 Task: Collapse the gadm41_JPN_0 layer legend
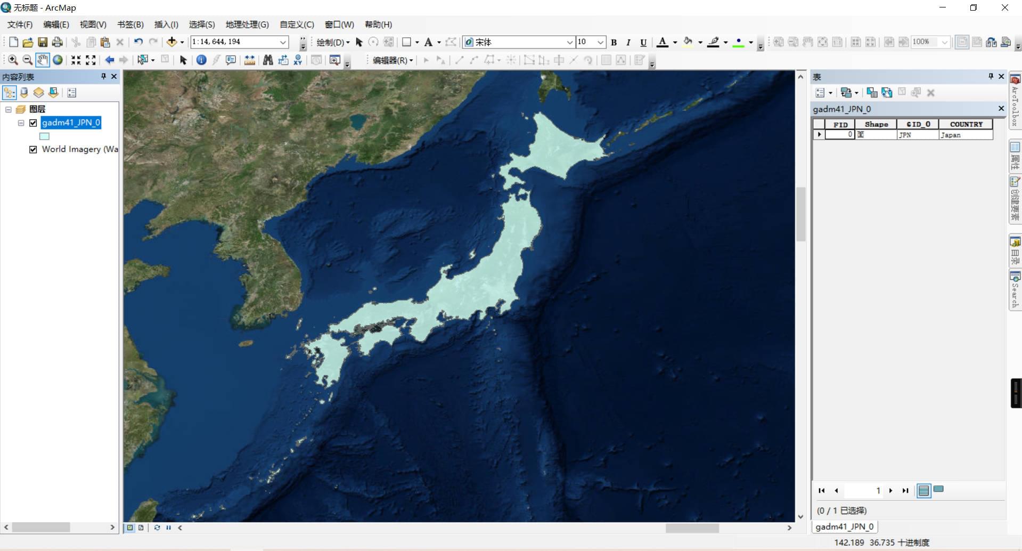coord(21,123)
